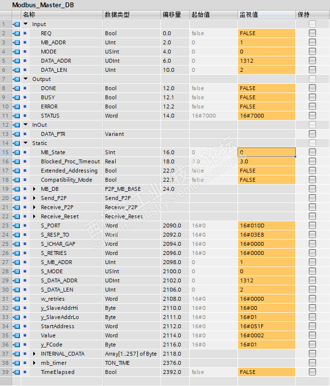Image resolution: width=330 pixels, height=386 pixels.
Task: Click the tag icon in the S_PORT row
Action: [x=16, y=226]
